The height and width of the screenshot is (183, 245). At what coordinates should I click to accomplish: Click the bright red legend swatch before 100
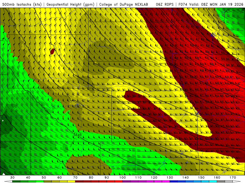point(119,181)
